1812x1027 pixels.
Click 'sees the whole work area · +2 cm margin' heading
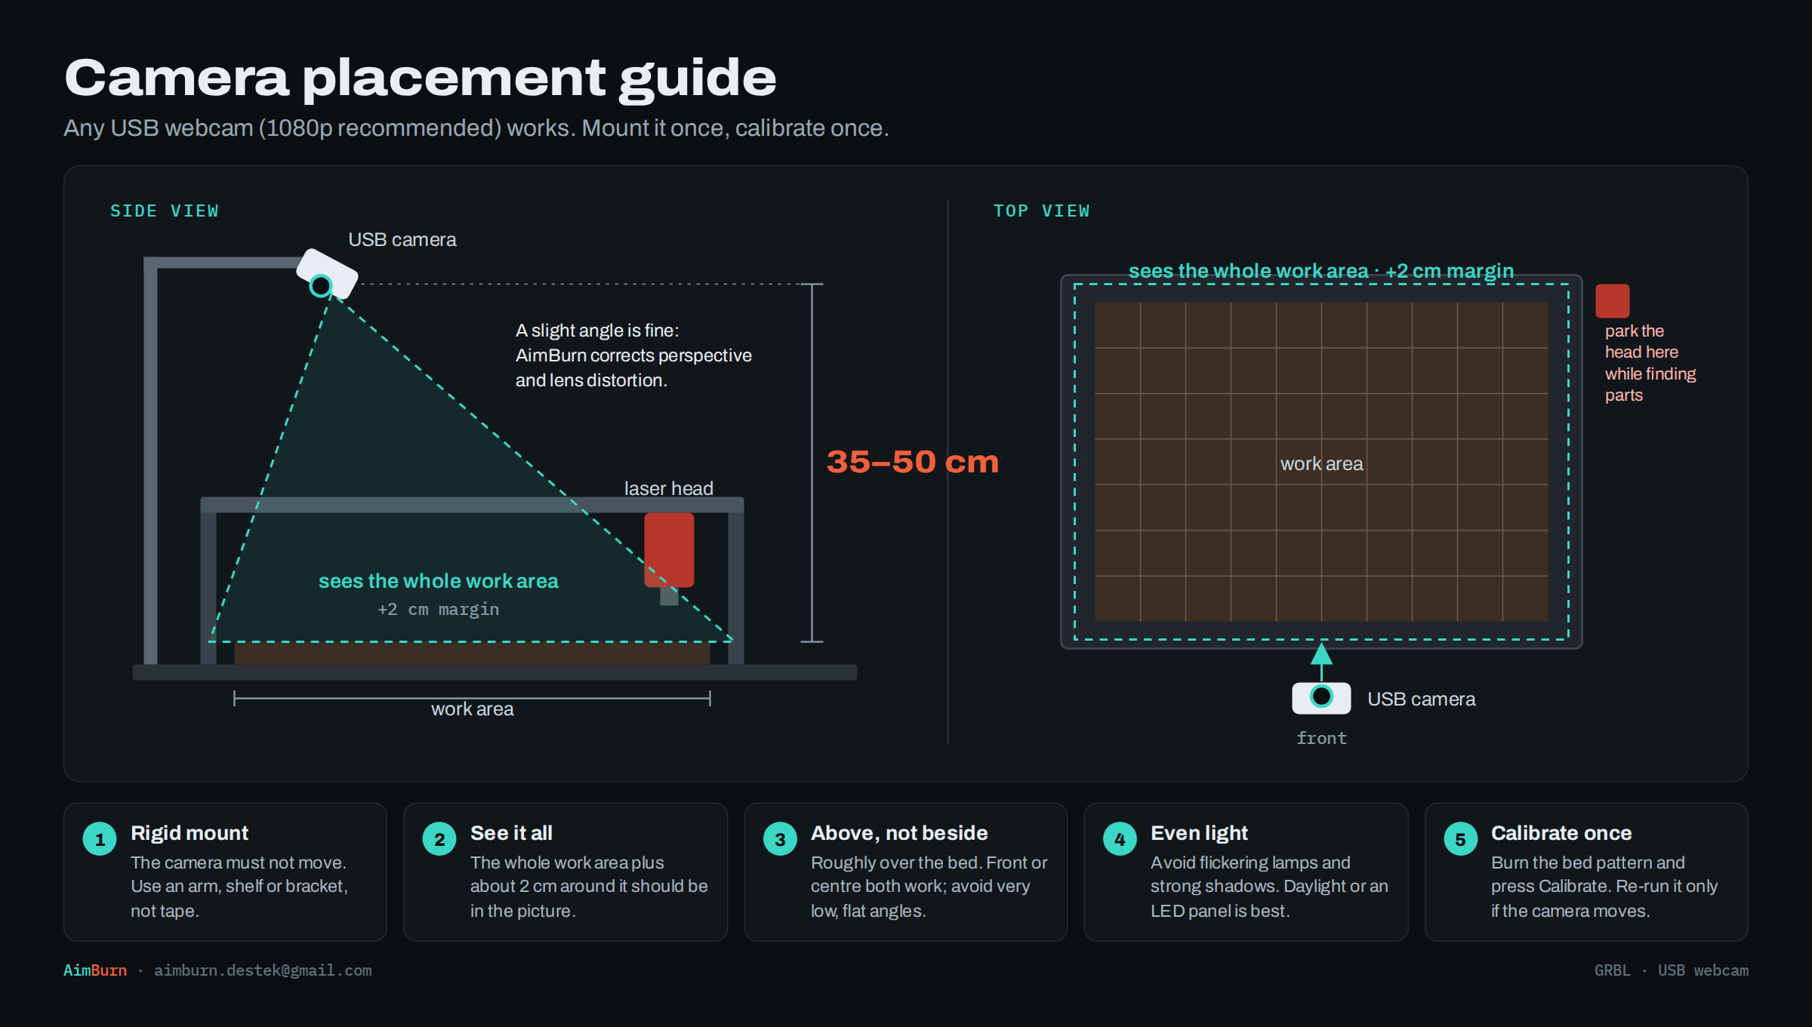point(1321,271)
